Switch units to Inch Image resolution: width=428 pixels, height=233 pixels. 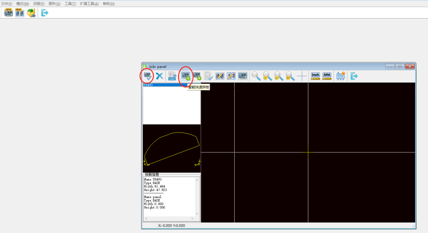[x=315, y=76]
